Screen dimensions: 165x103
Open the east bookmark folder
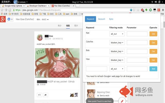click(x=66, y=14)
